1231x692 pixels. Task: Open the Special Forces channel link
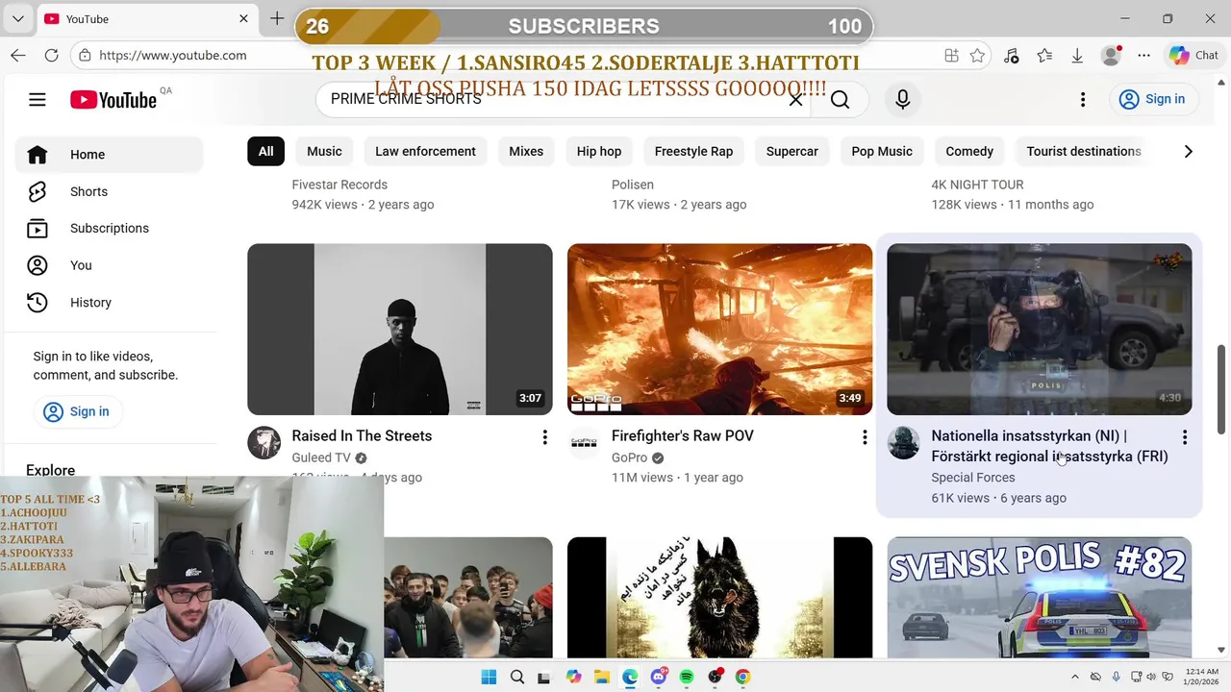[x=973, y=478]
